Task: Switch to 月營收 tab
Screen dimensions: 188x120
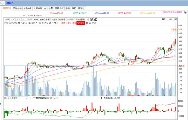Action: 81,8
